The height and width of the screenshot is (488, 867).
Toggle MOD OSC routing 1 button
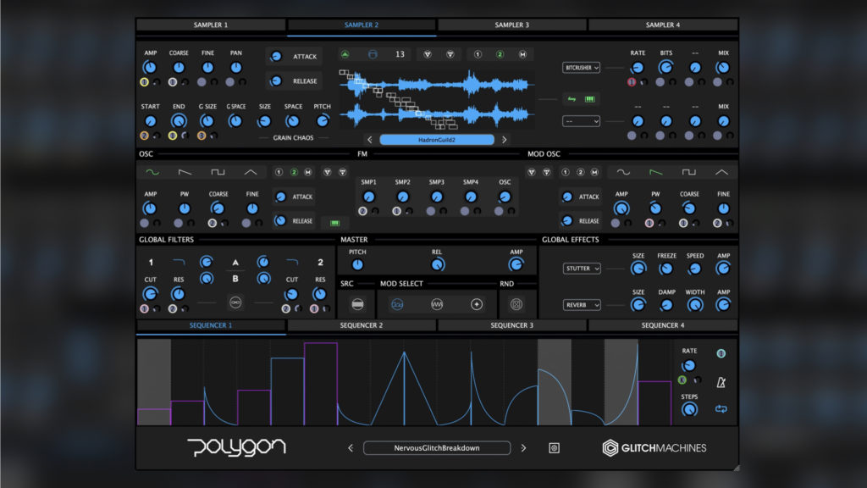pyautogui.click(x=565, y=173)
